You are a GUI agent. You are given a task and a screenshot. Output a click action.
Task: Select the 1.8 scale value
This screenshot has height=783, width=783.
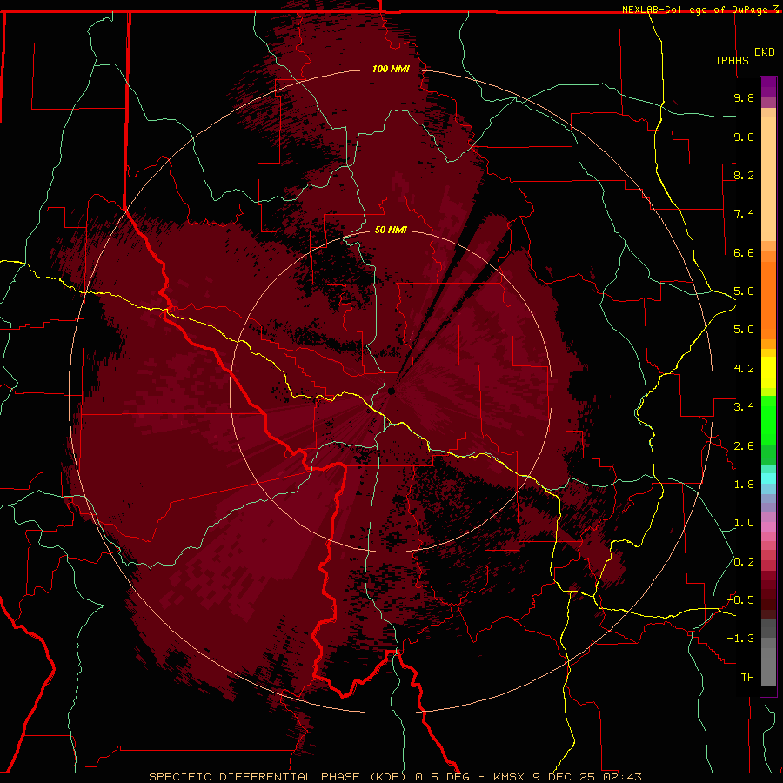pyautogui.click(x=744, y=485)
